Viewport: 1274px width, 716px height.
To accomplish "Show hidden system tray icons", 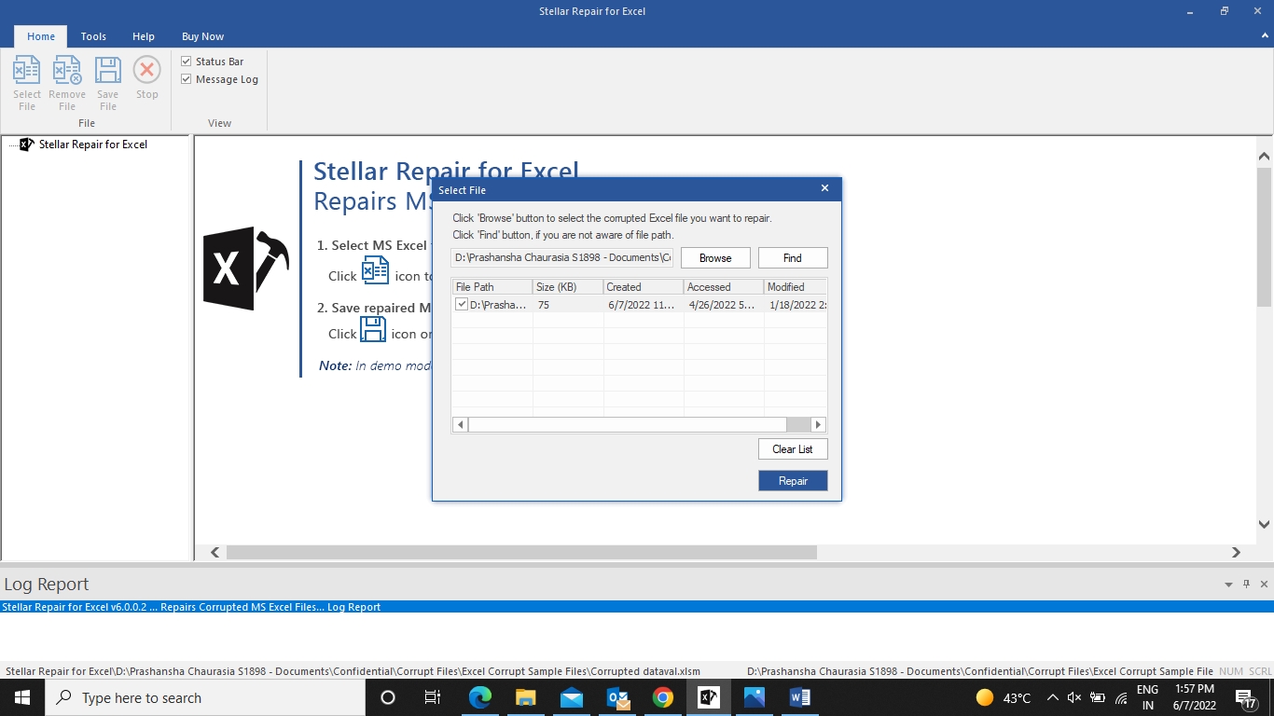I will pyautogui.click(x=1053, y=697).
